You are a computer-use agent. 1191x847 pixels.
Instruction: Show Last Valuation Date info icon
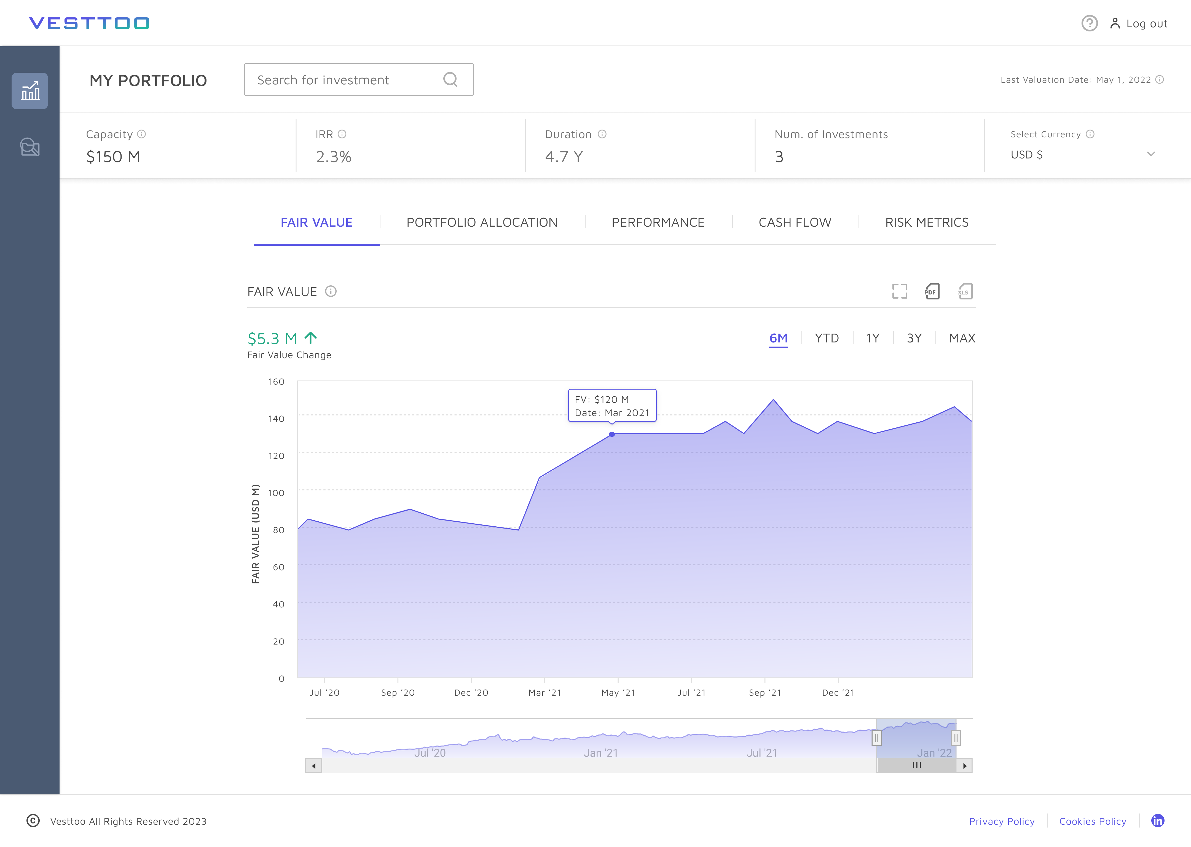coord(1160,79)
